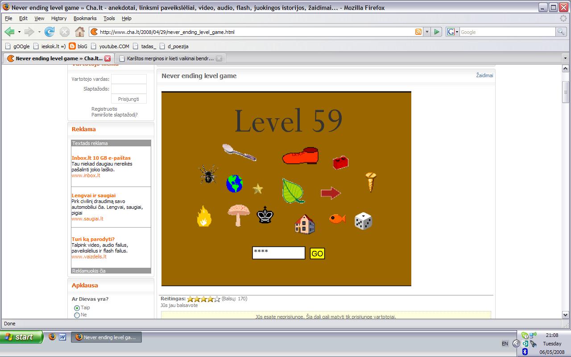
Task: Click the Vartotojo vardas input field
Action: tap(128, 79)
